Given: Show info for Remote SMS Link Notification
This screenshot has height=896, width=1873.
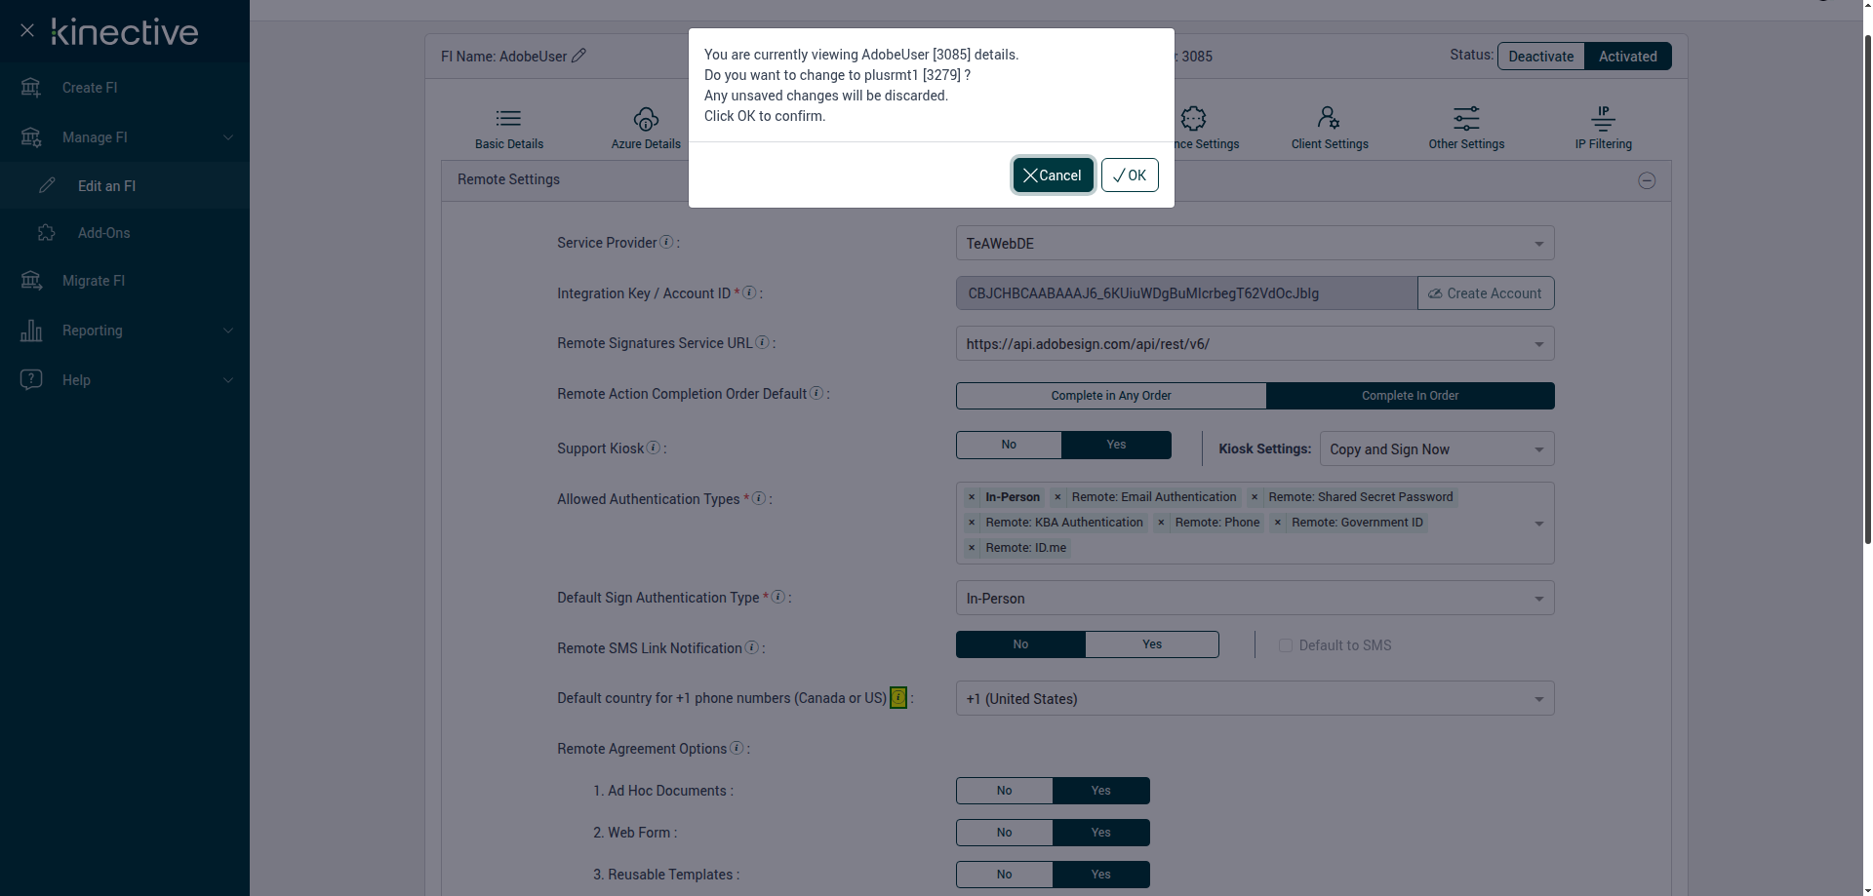Looking at the screenshot, I should point(751,647).
